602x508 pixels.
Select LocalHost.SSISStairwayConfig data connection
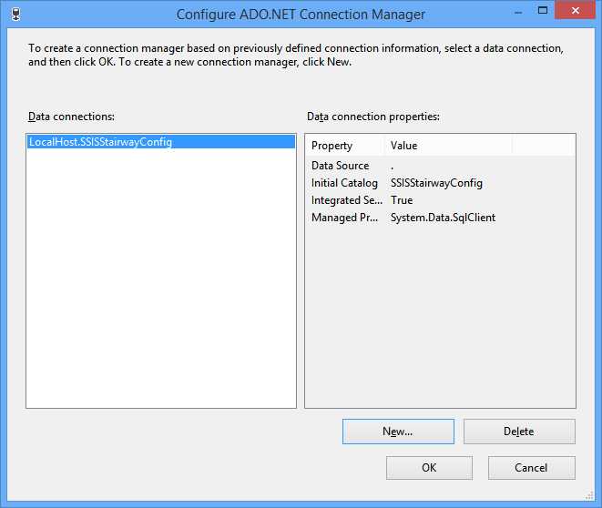(x=161, y=142)
